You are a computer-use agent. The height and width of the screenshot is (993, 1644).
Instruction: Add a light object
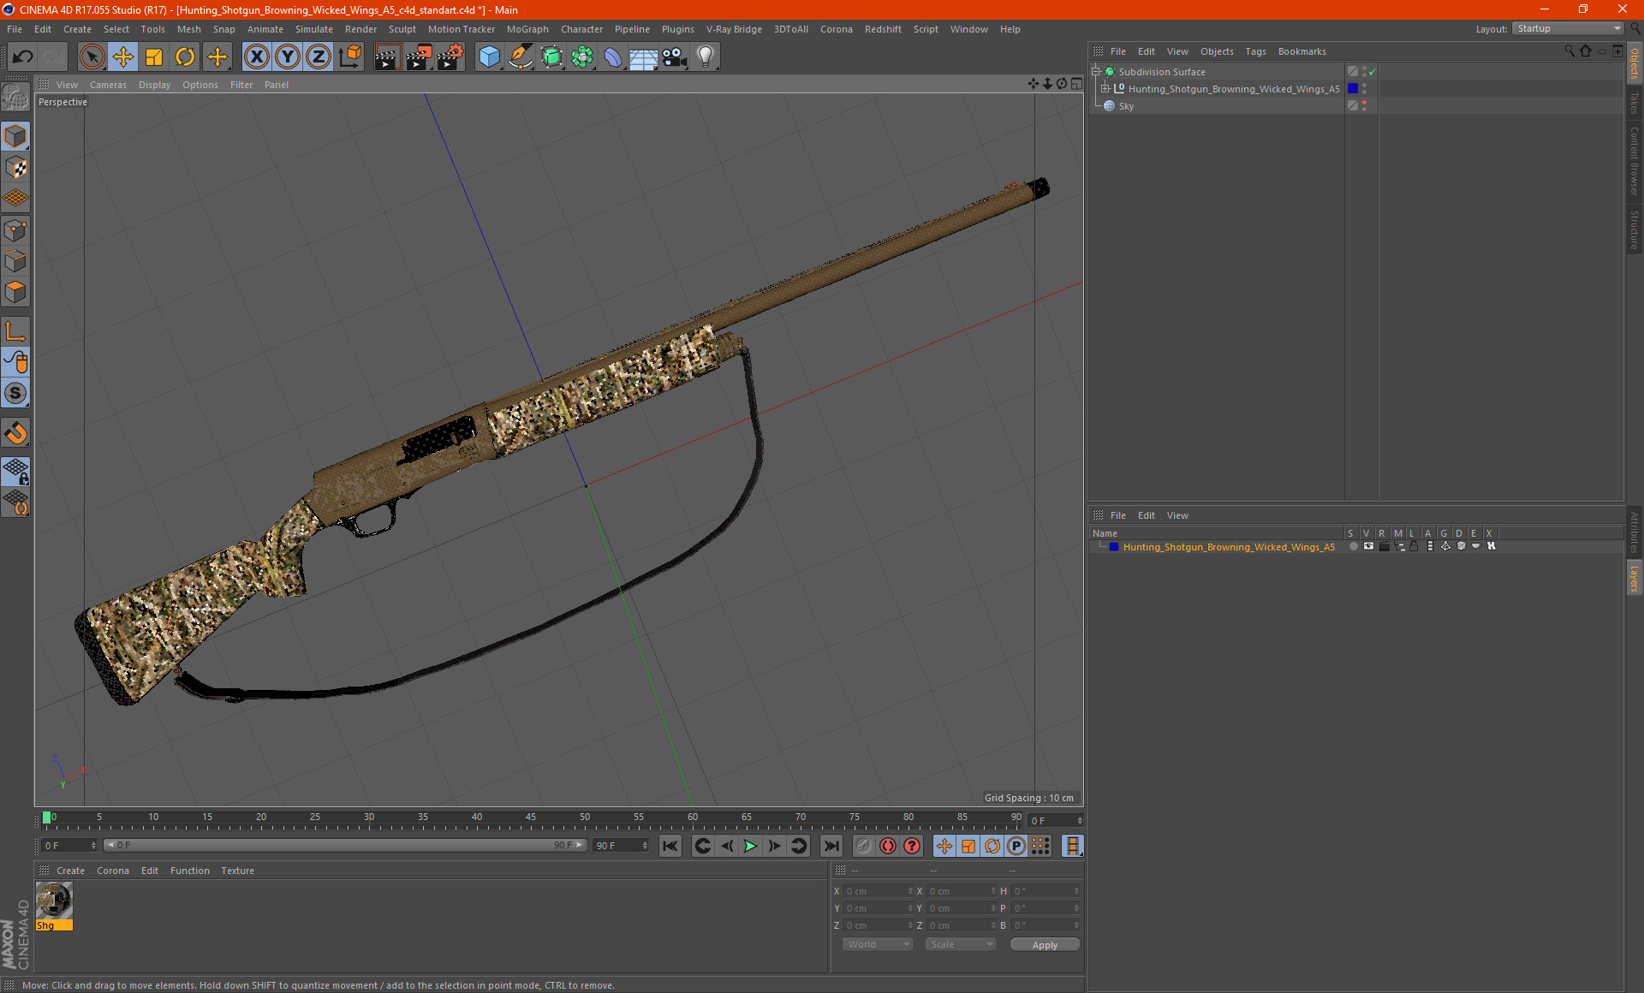click(x=706, y=57)
